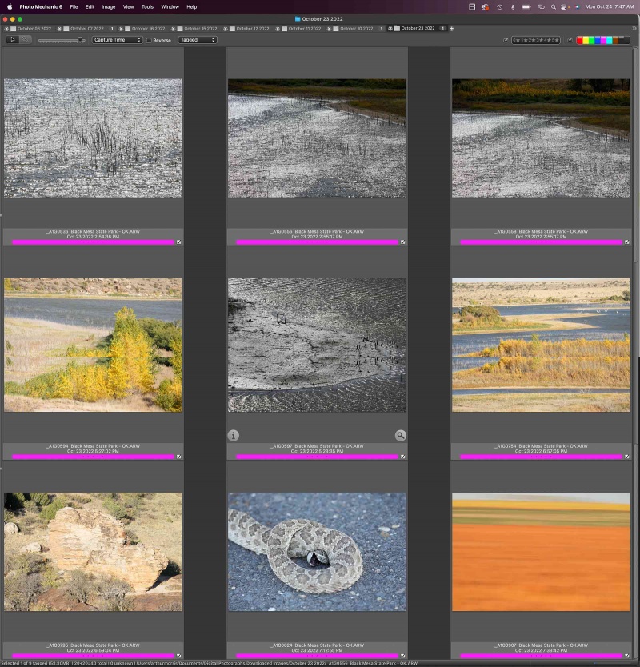The image size is (640, 667).
Task: Open the Image menu
Action: pos(109,7)
